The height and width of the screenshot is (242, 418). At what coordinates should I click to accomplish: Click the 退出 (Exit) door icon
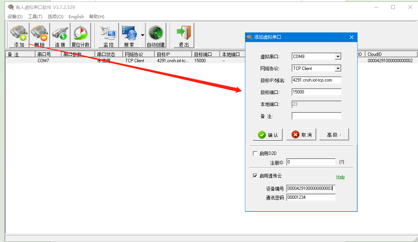click(x=184, y=35)
